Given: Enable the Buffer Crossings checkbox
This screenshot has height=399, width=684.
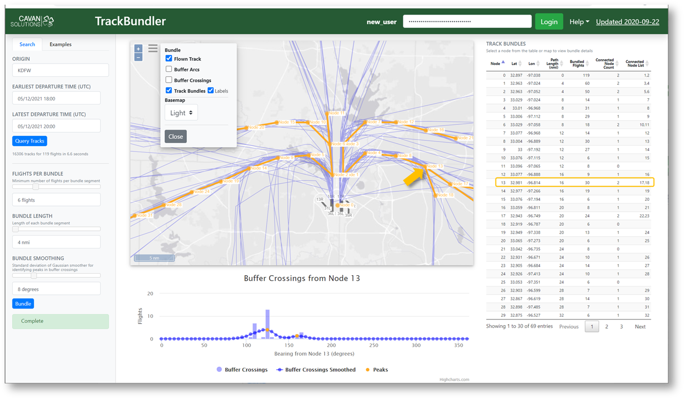Looking at the screenshot, I should (169, 80).
